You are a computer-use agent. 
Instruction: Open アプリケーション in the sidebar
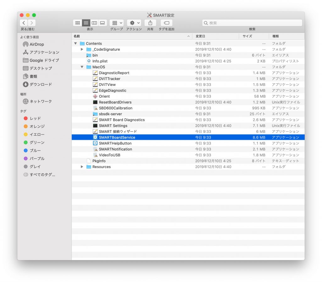click(41, 52)
